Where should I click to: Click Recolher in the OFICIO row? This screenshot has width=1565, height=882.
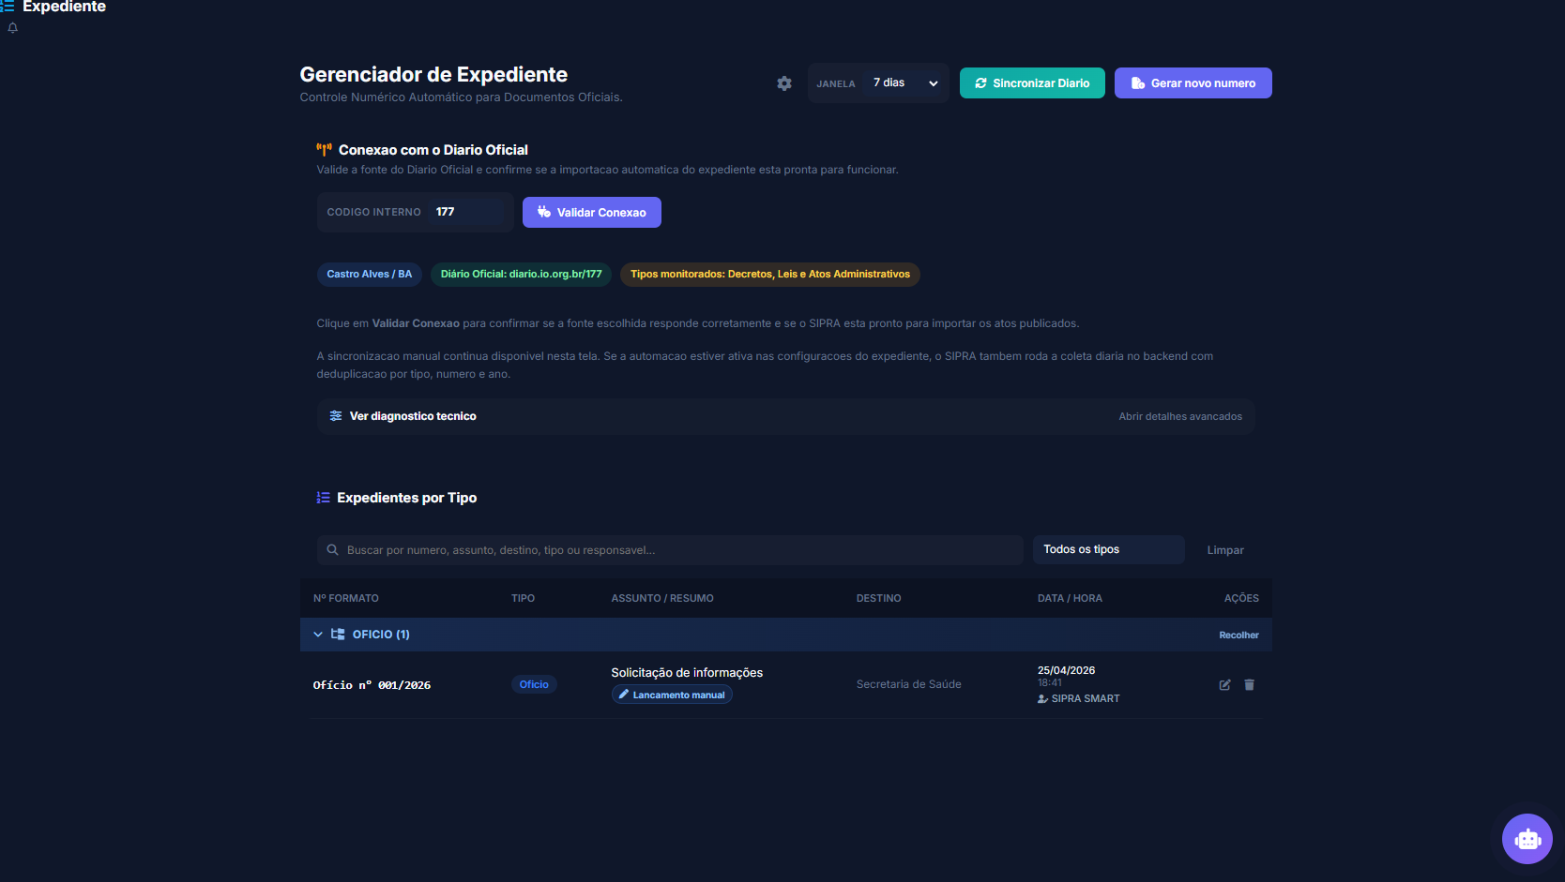click(1238, 635)
